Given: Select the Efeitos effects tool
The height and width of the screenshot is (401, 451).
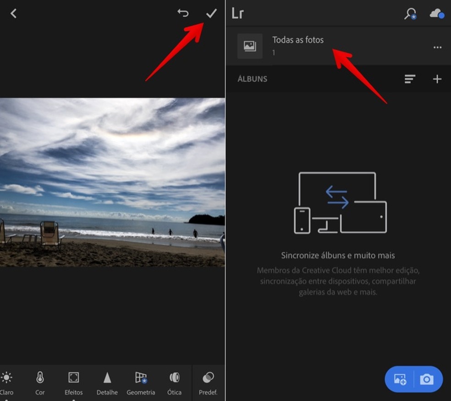Looking at the screenshot, I should point(73,383).
